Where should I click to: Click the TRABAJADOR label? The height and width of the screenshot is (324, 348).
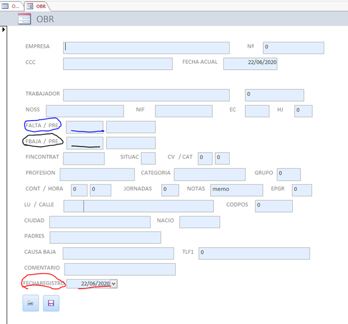point(42,93)
